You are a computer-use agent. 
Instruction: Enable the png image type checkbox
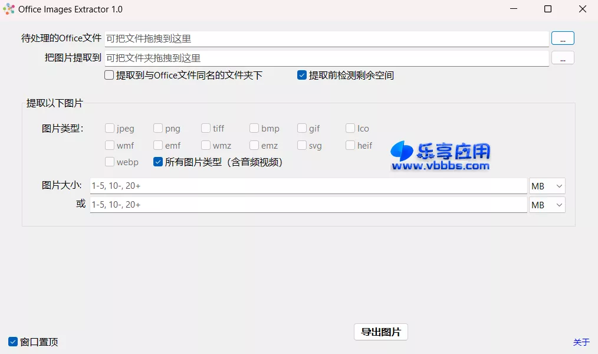point(158,128)
